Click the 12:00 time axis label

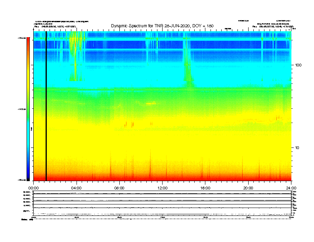tap(163, 188)
